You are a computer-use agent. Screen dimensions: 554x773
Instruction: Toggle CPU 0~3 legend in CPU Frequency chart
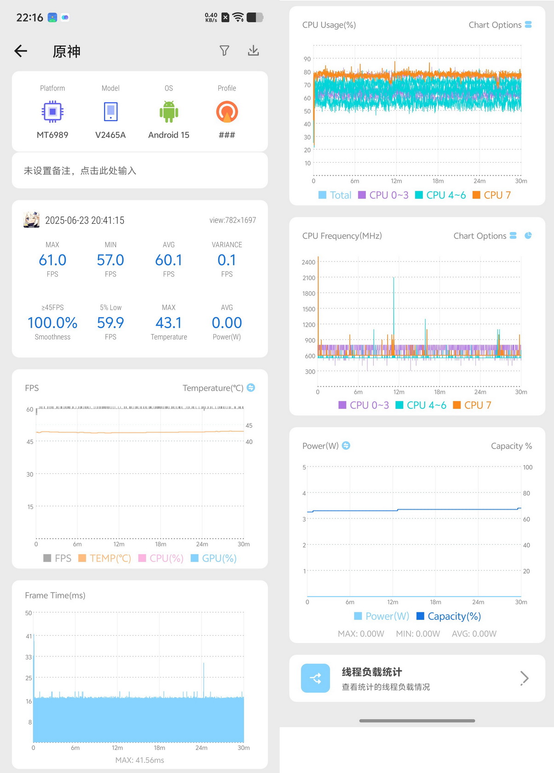(364, 405)
